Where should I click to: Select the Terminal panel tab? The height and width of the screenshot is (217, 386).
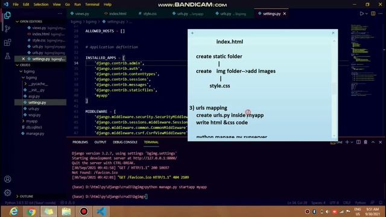click(x=151, y=142)
